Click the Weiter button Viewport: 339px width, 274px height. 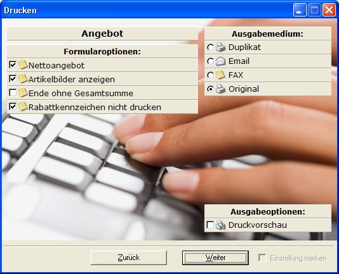[215, 258]
